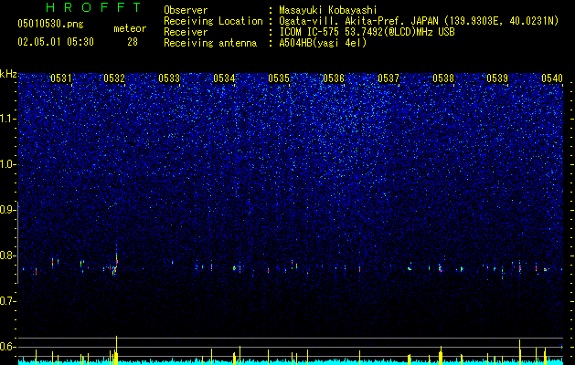The image size is (575, 365).
Task: Click the 0537 time marker
Action: click(389, 78)
